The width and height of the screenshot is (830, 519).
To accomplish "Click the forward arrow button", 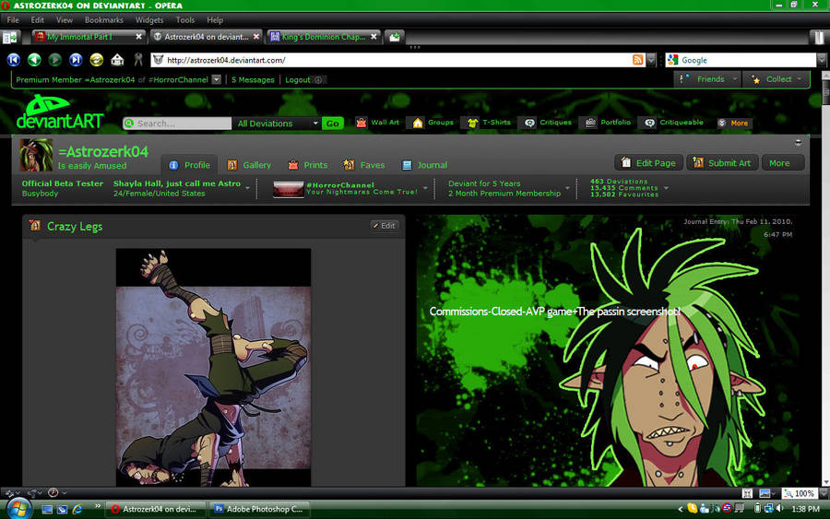I will (55, 60).
